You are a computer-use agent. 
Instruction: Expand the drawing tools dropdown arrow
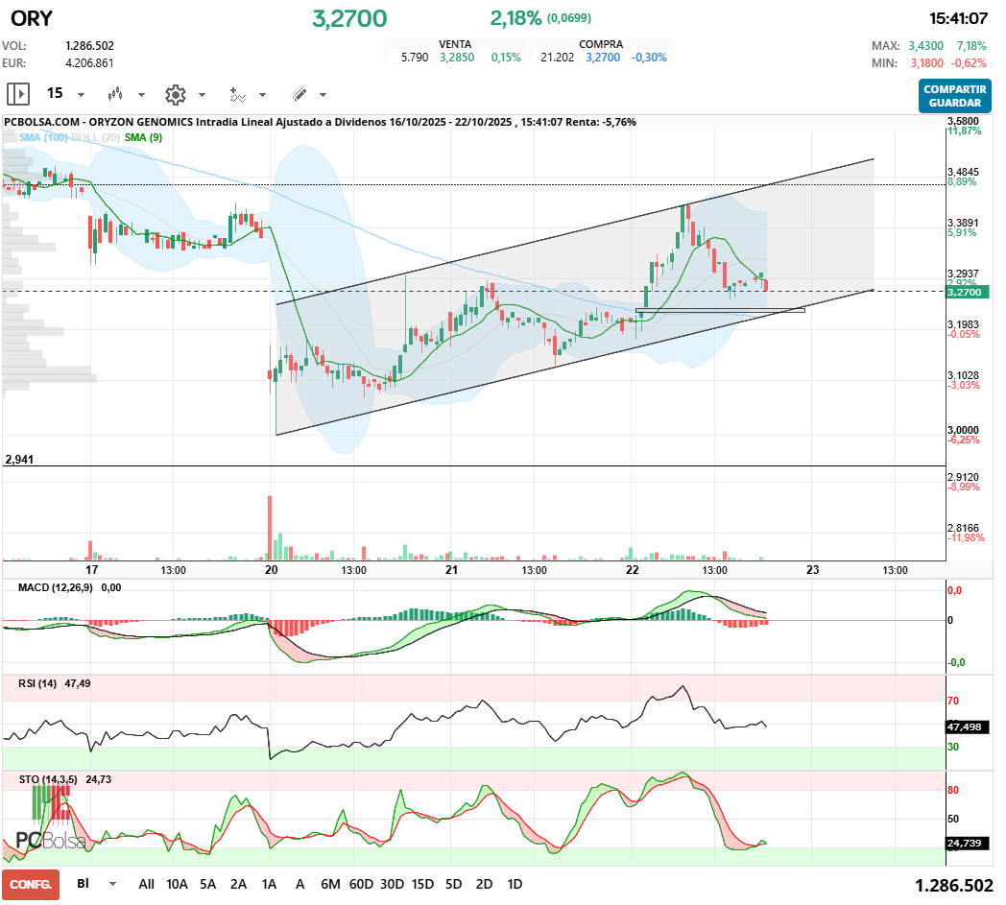click(x=323, y=95)
